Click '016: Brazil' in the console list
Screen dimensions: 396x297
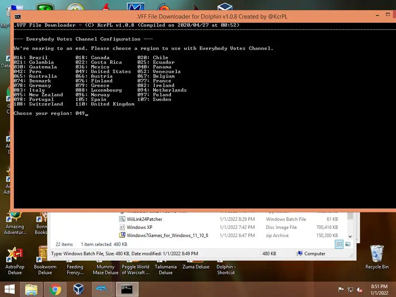click(x=31, y=58)
